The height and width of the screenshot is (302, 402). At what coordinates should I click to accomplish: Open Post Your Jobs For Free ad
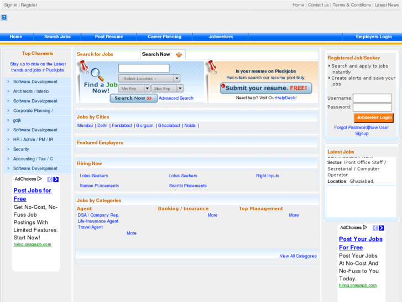point(361,243)
